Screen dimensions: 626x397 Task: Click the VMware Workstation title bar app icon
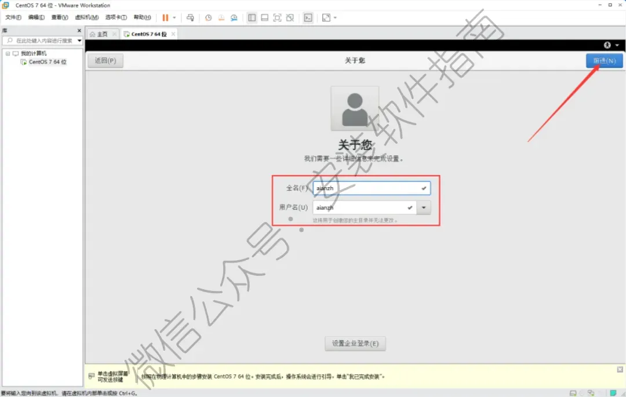[x=6, y=5]
